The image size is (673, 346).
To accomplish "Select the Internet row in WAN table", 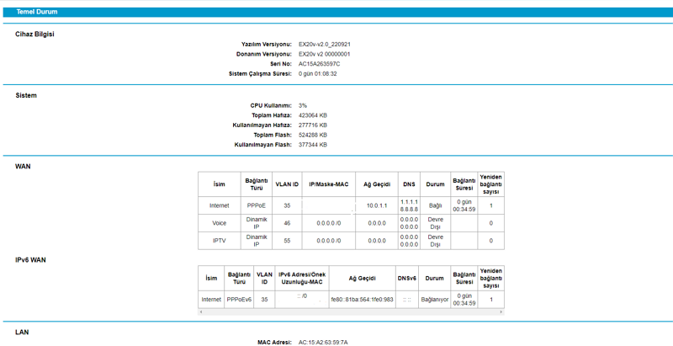I will pos(219,205).
